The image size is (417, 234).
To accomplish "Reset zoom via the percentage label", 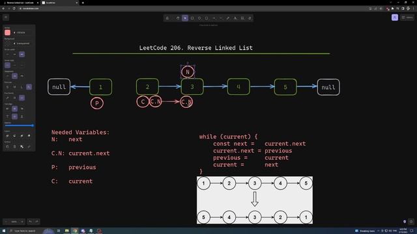I will point(14,221).
